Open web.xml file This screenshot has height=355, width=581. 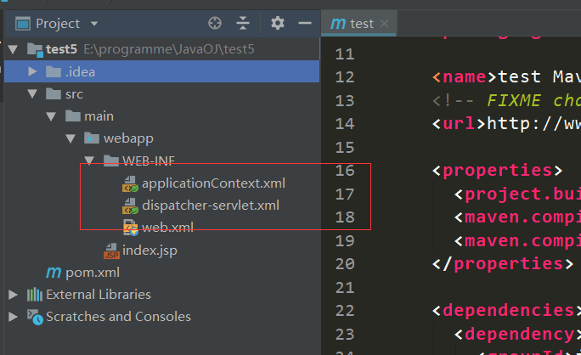point(167,227)
